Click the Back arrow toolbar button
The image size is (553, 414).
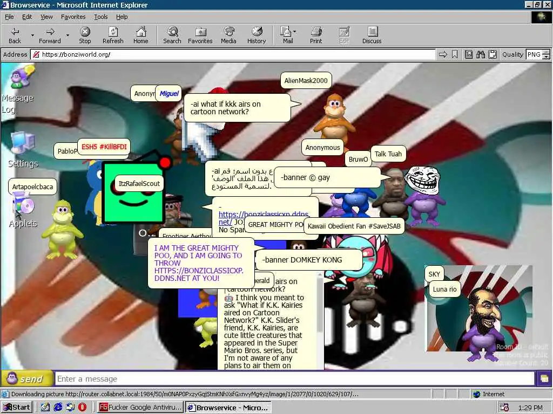coord(15,35)
